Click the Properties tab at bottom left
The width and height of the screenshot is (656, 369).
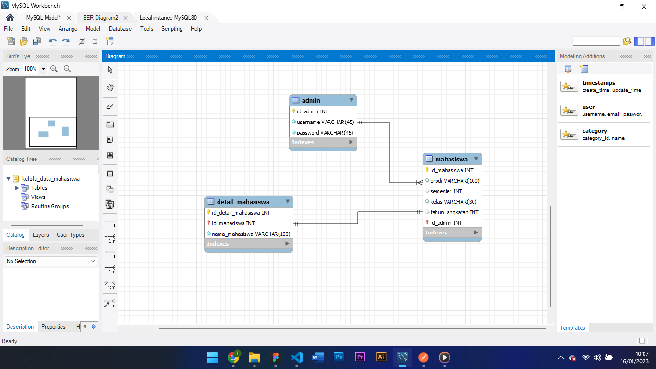(x=53, y=327)
